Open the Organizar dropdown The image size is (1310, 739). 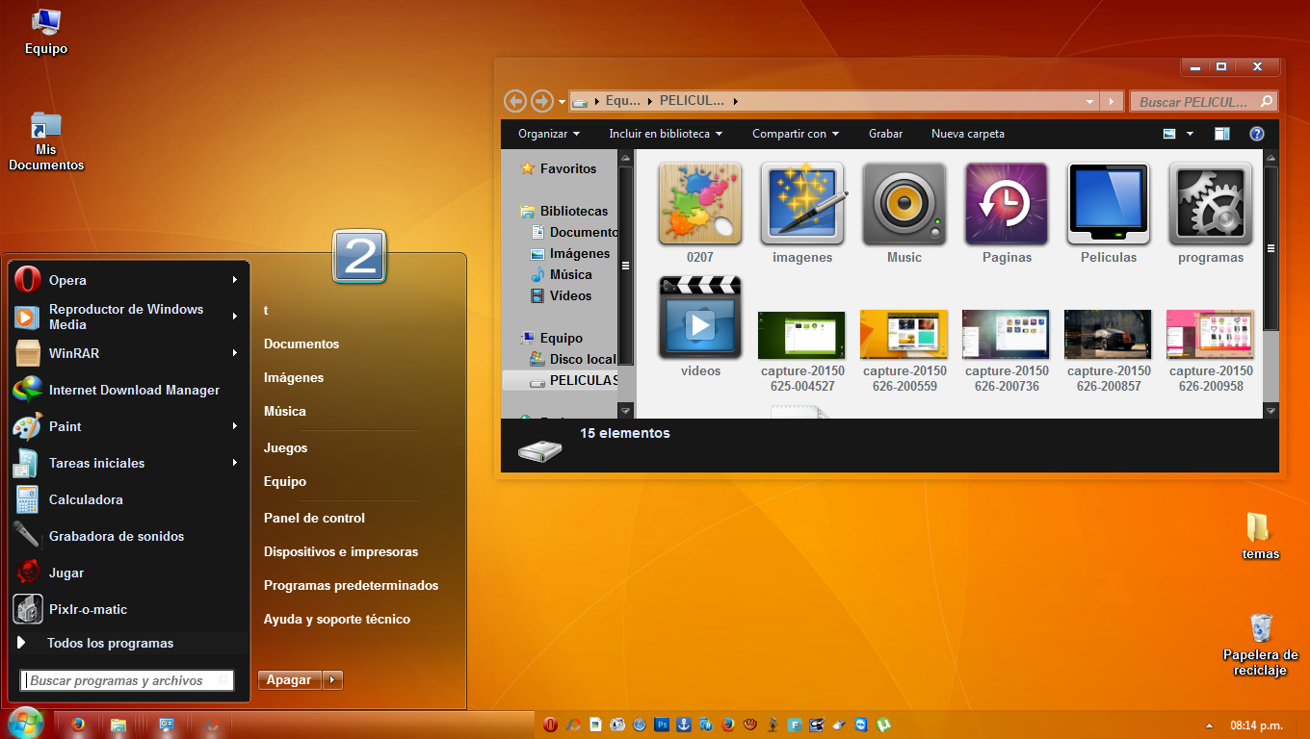pyautogui.click(x=546, y=134)
